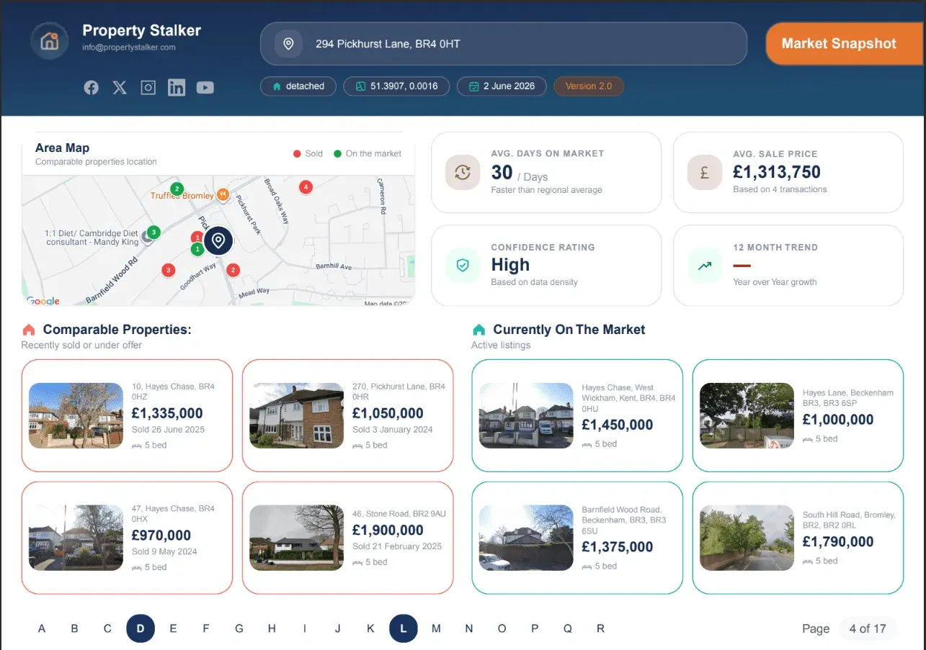Click green on-the-market marker 3 on map

click(153, 233)
